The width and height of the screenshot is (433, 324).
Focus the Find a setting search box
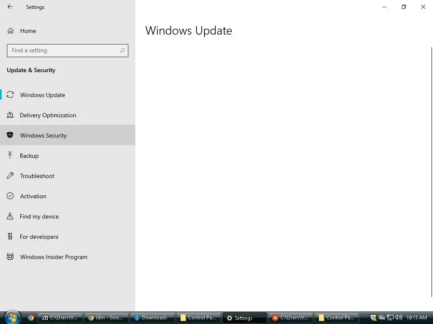(68, 51)
